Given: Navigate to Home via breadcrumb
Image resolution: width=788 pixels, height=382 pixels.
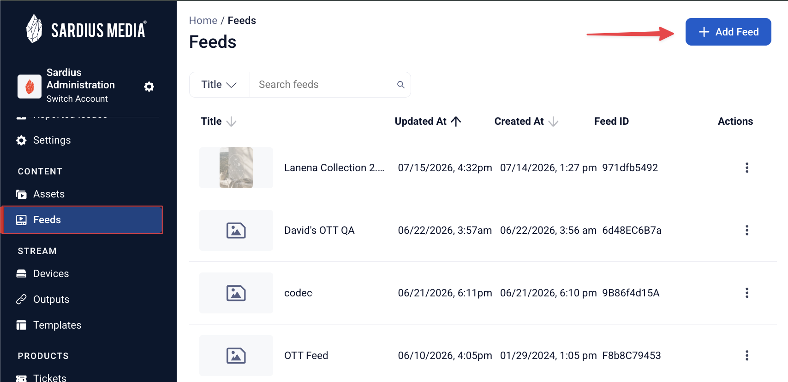Looking at the screenshot, I should click(203, 21).
